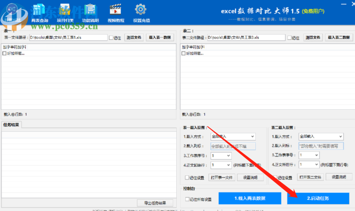This screenshot has width=355, height=211.
Task: Click table two column header 加字串符加字
Action: pos(193,47)
